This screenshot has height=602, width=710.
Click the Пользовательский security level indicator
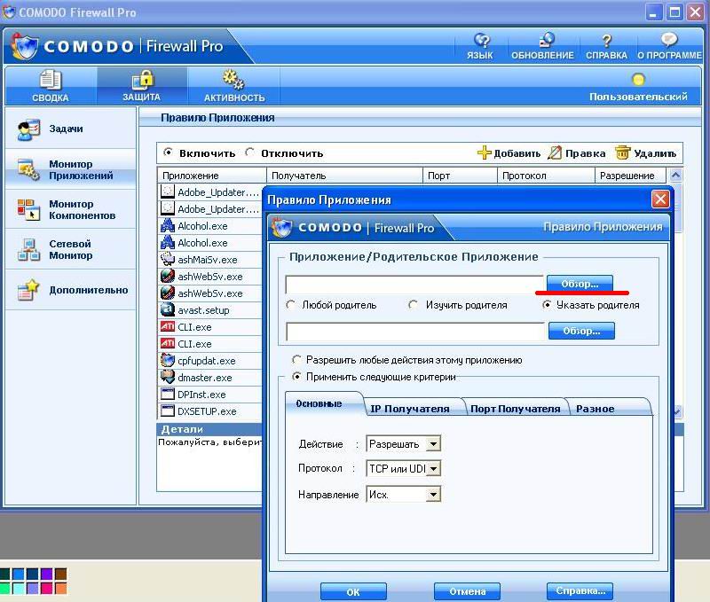pyautogui.click(x=638, y=80)
